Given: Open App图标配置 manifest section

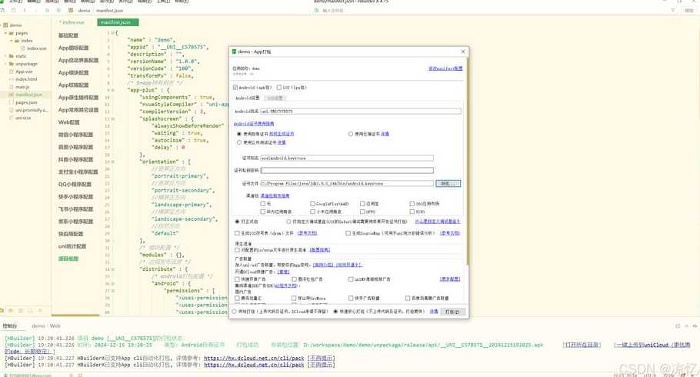Looking at the screenshot, I should [x=74, y=48].
